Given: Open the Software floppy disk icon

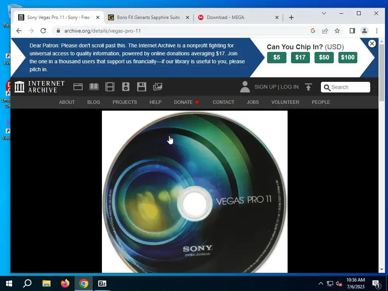Looking at the screenshot, I should 142,87.
